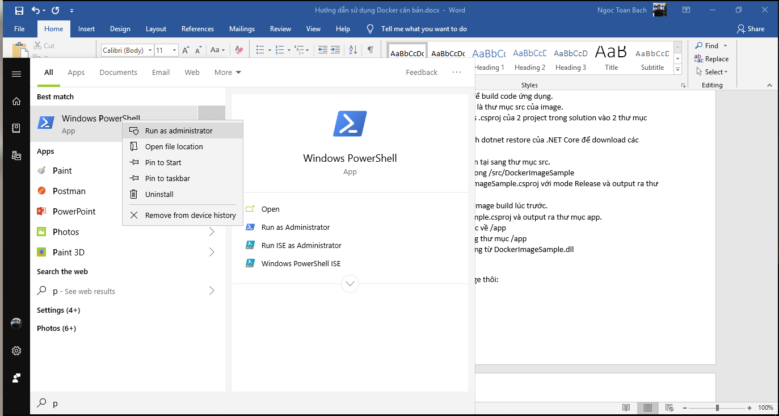Click the Clear All Formatting eraser icon
The width and height of the screenshot is (779, 416).
tap(239, 50)
